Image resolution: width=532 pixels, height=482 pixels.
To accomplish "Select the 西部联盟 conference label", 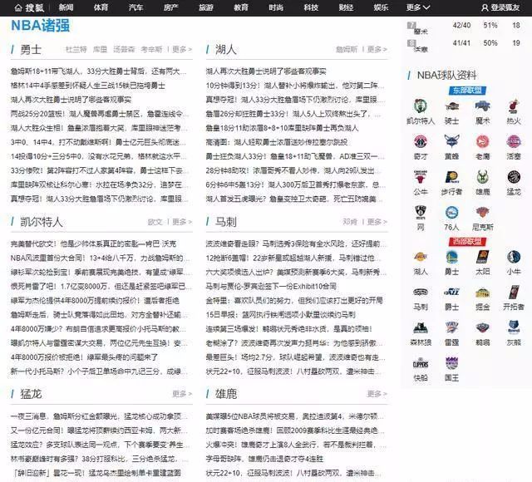I will pyautogui.click(x=467, y=241).
